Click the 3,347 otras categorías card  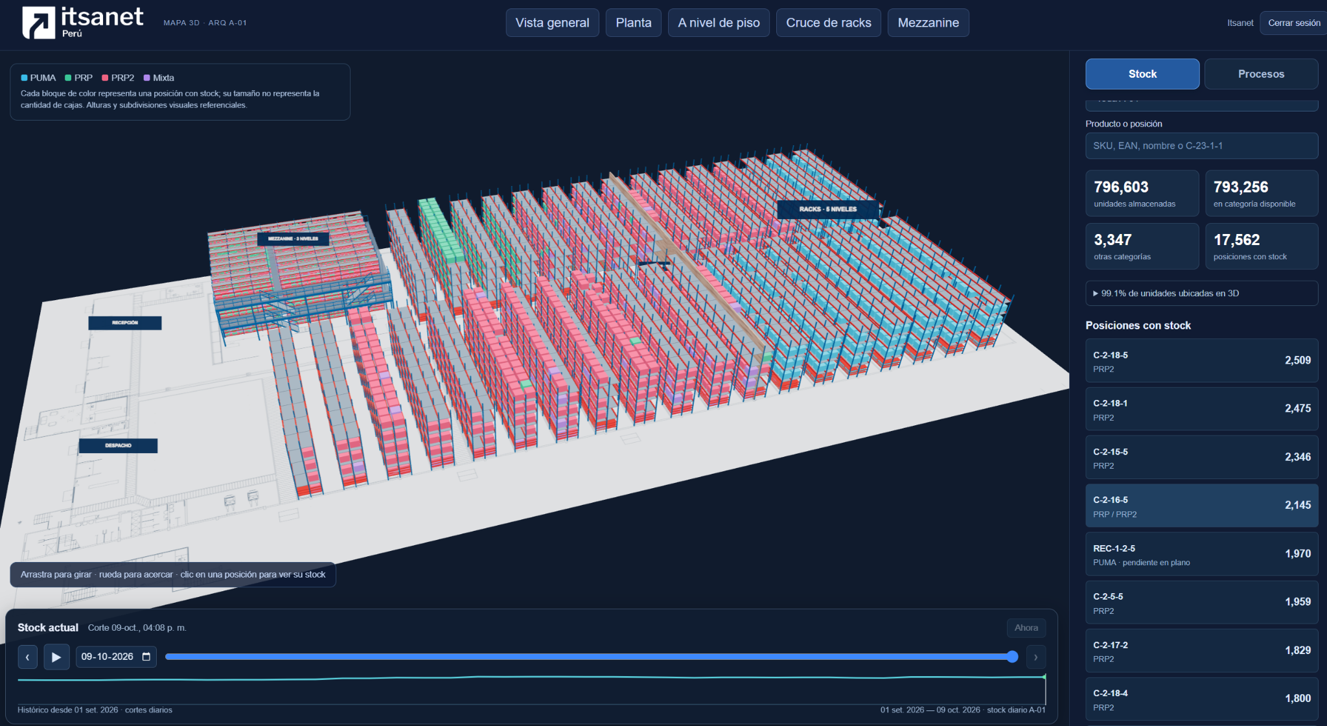pyautogui.click(x=1142, y=246)
